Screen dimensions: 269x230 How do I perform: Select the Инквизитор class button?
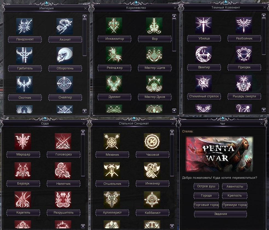click(x=115, y=39)
